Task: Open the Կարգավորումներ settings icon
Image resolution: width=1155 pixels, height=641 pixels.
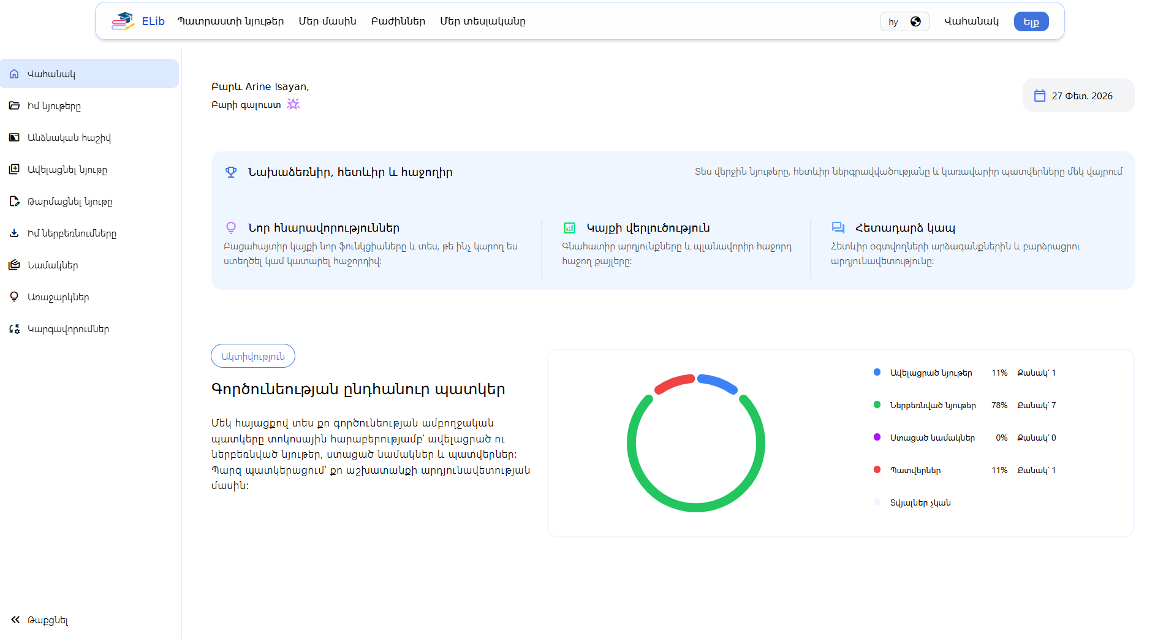Action: [x=14, y=329]
